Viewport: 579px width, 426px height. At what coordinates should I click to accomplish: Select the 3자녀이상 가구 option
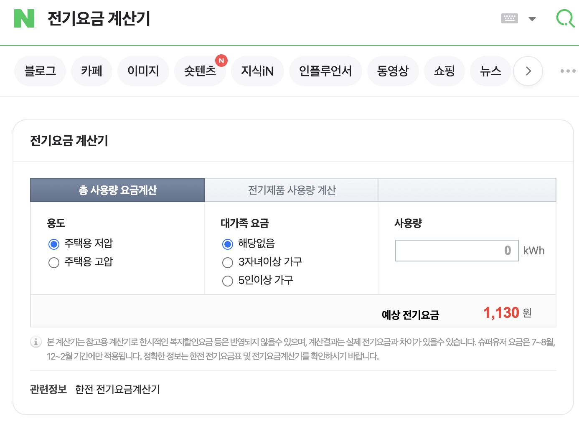[x=227, y=262]
